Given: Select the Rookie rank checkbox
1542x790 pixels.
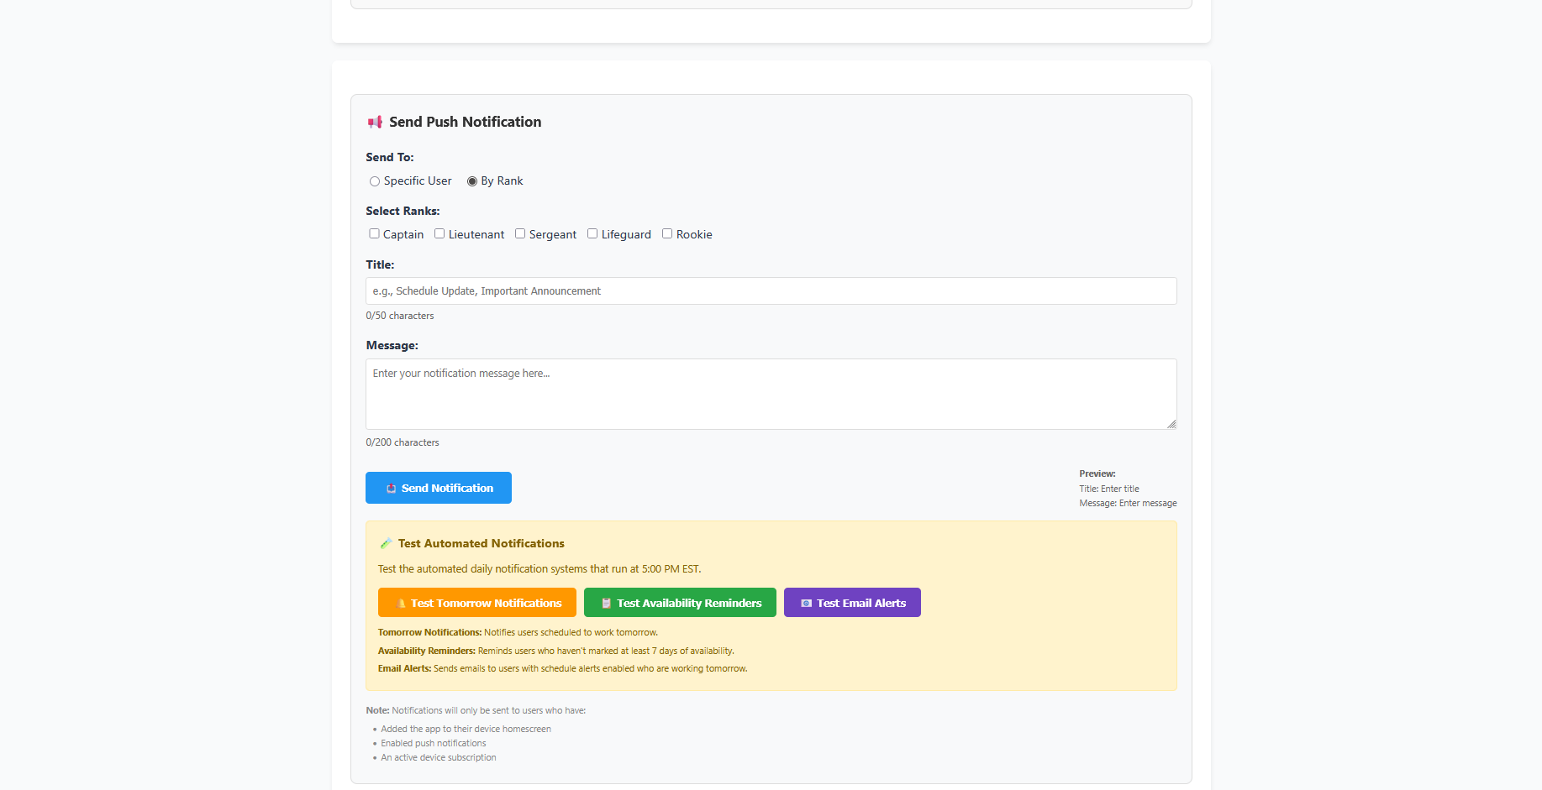Looking at the screenshot, I should click(x=667, y=234).
